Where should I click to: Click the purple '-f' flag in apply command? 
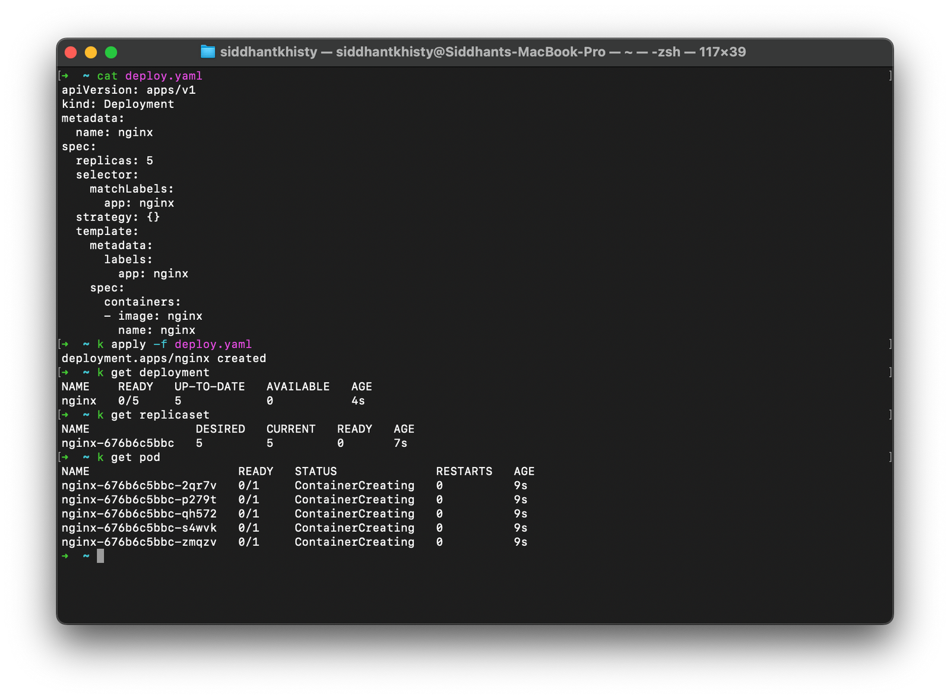coord(160,344)
